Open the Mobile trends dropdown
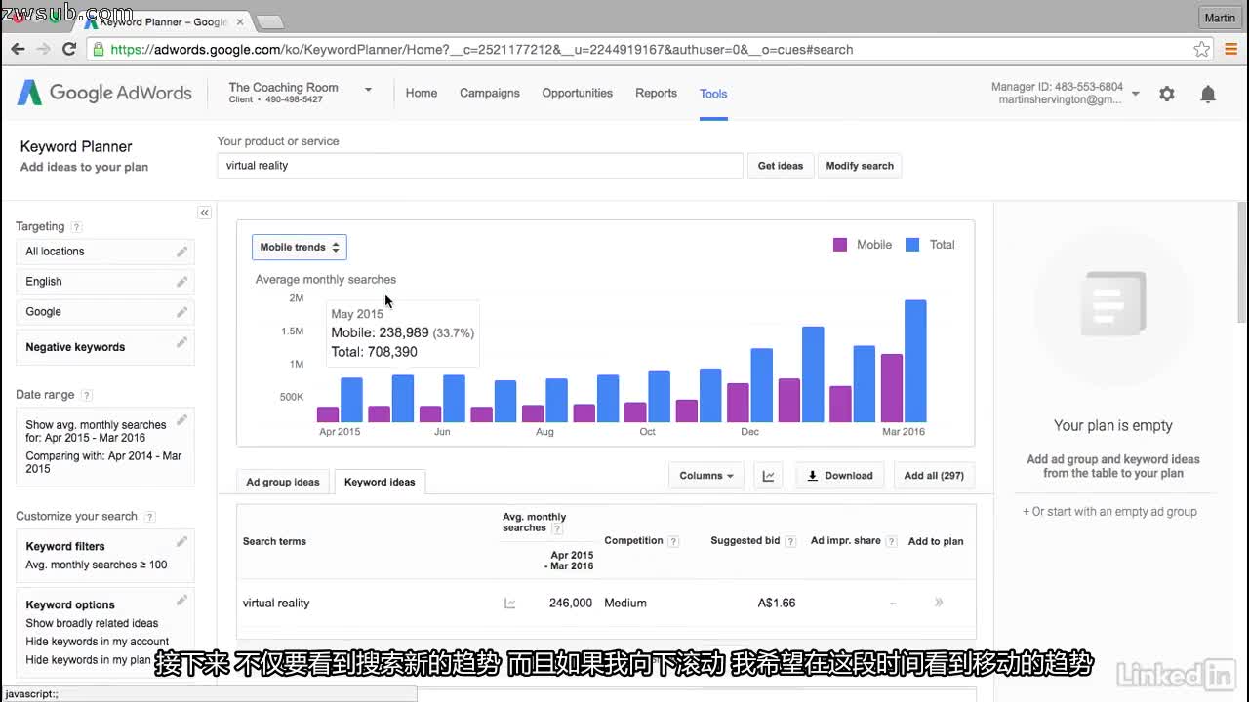 click(x=300, y=248)
